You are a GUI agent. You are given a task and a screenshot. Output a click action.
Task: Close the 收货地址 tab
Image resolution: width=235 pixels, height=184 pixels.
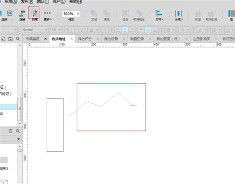pos(71,39)
